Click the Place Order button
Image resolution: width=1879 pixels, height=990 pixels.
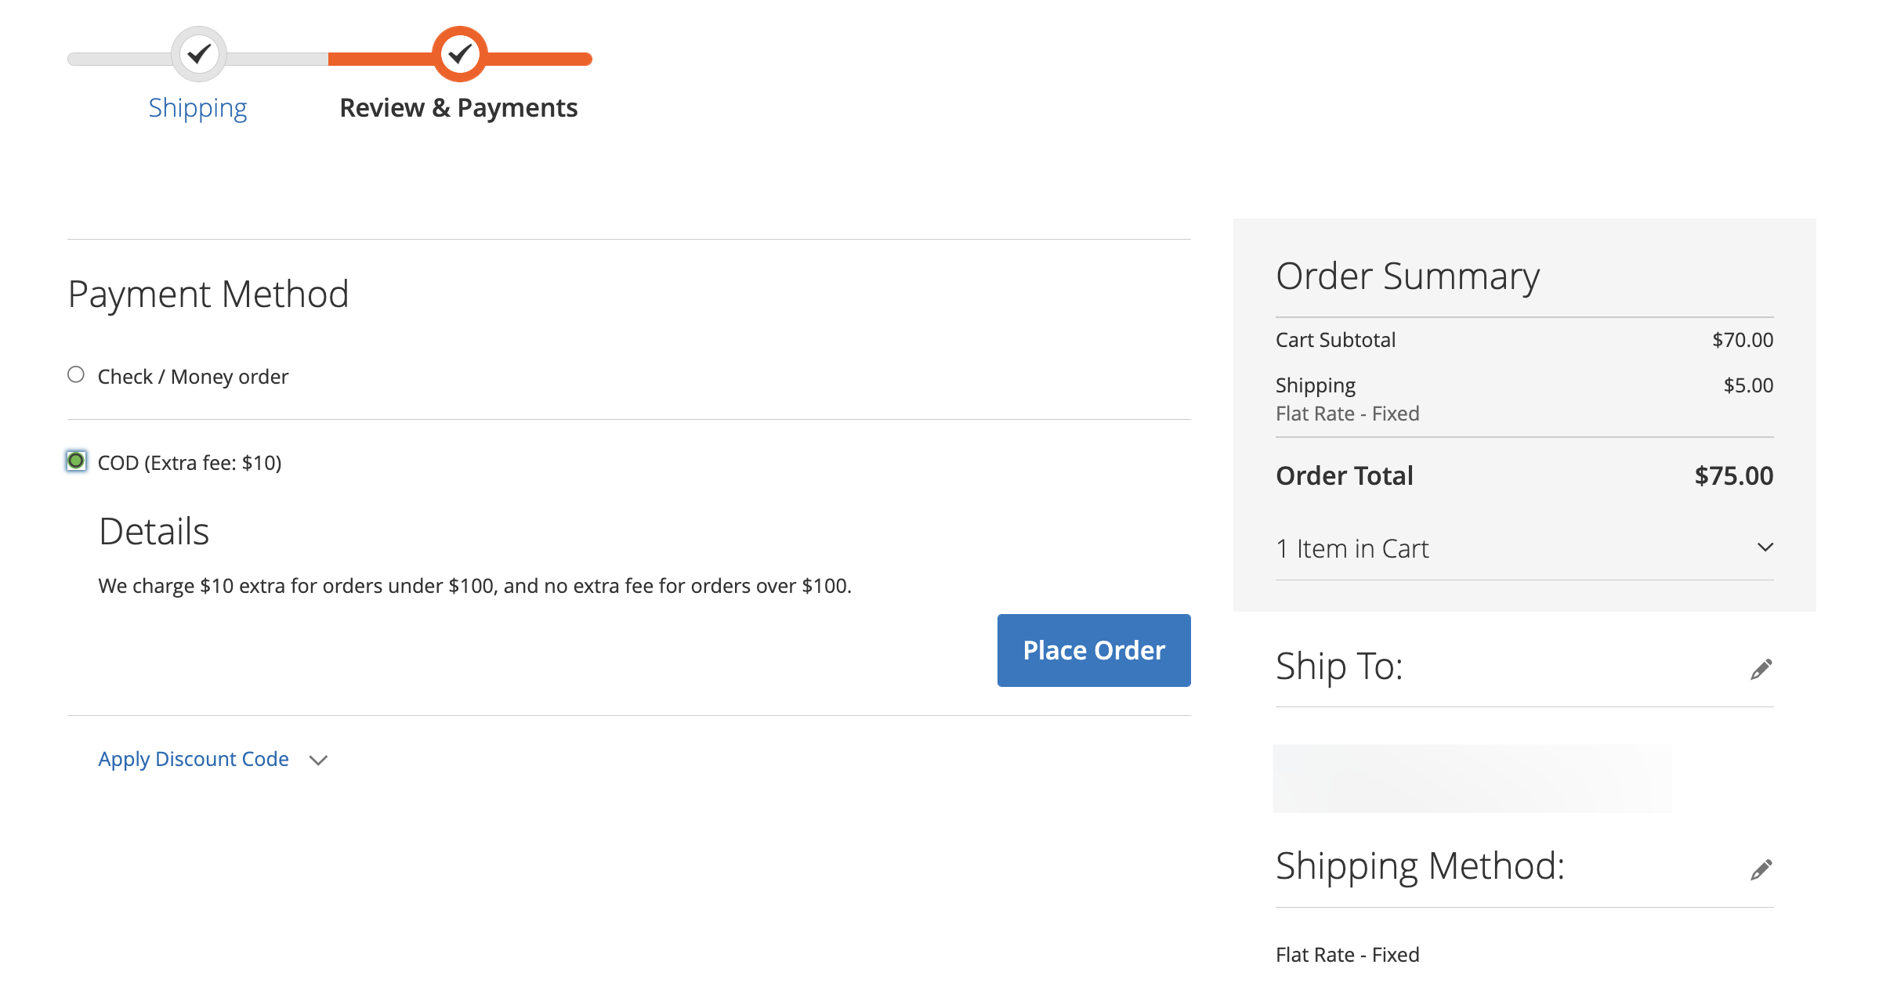pos(1093,650)
